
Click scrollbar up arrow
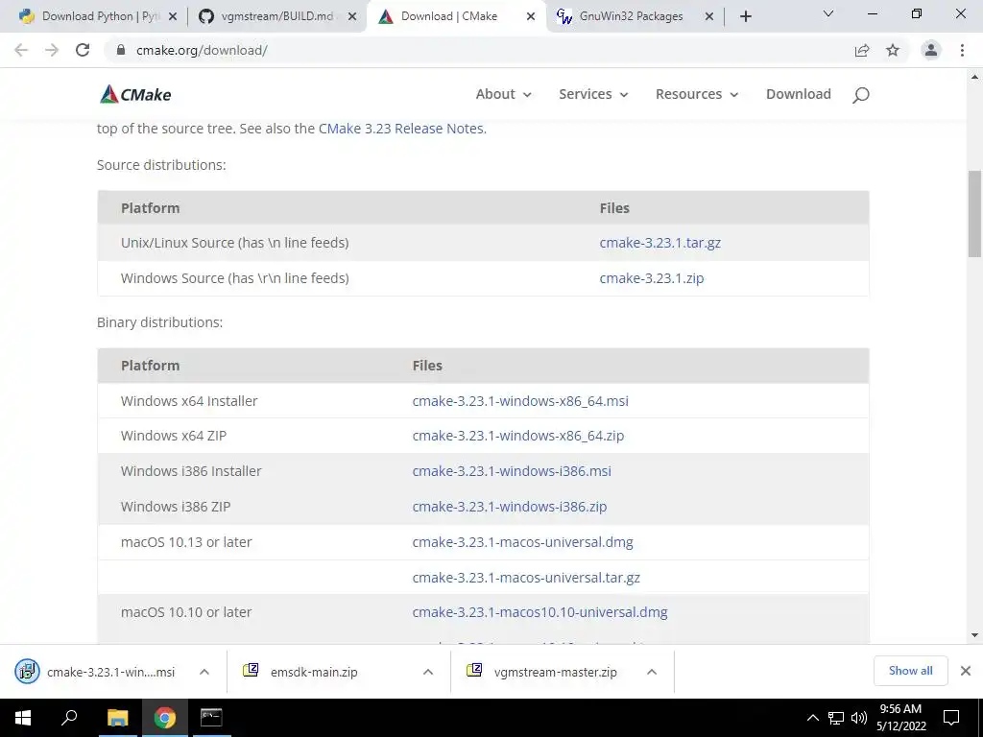[x=975, y=77]
